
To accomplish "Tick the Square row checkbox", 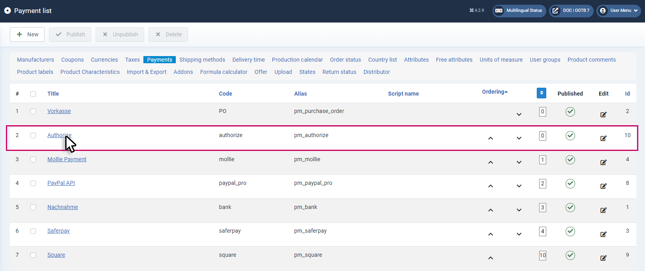I will coord(33,255).
